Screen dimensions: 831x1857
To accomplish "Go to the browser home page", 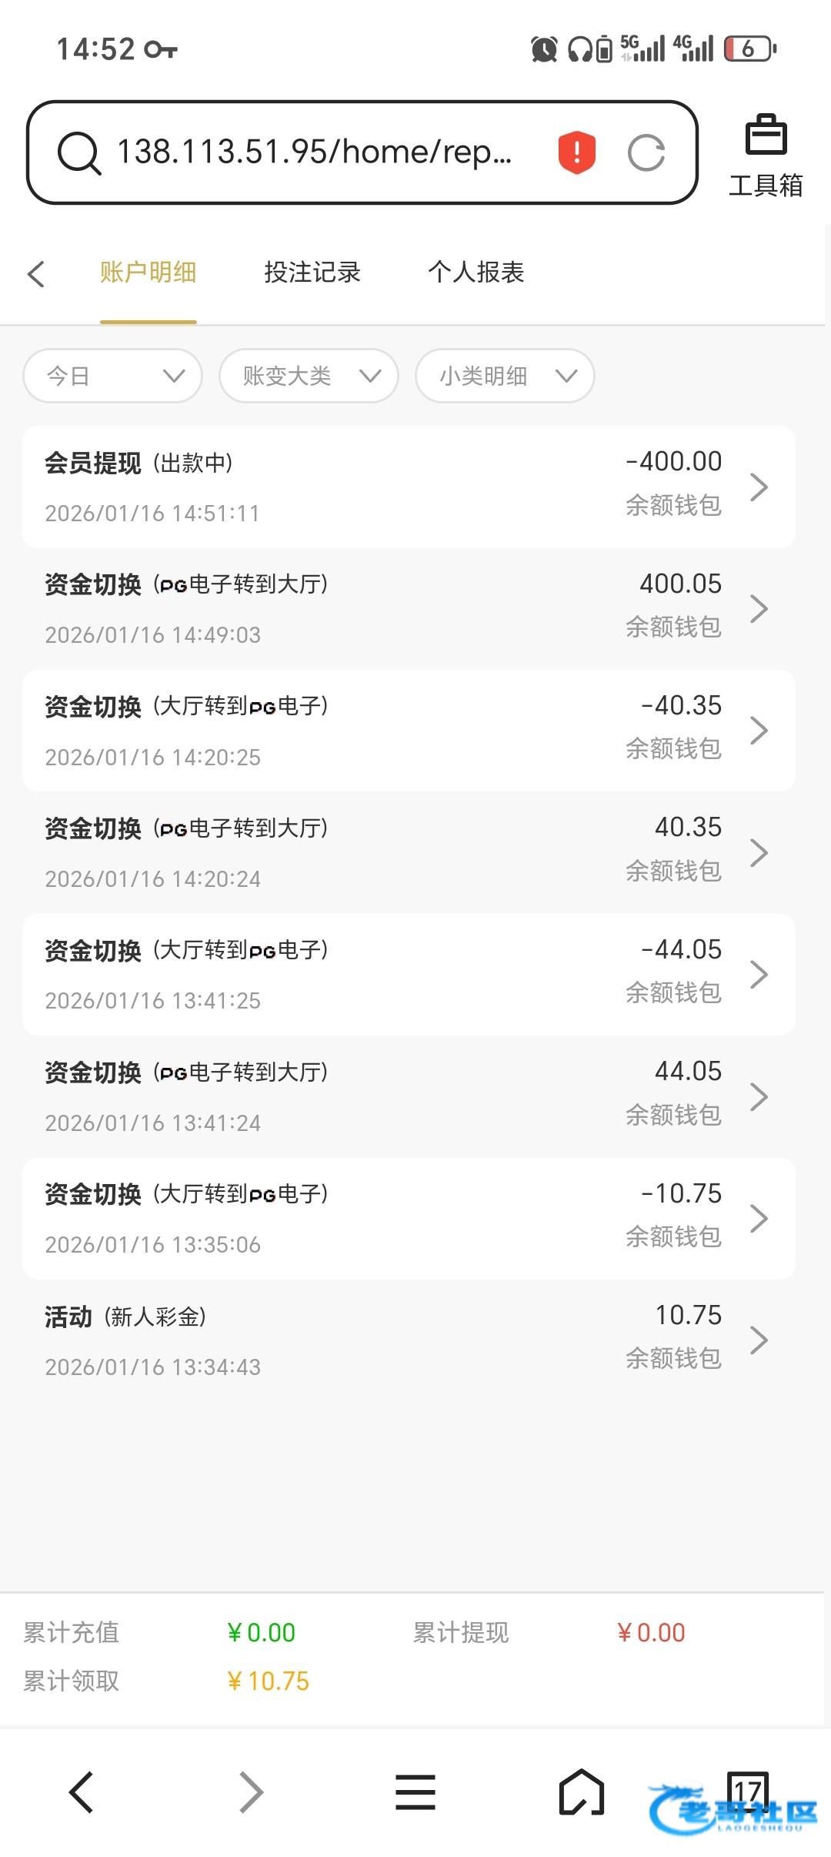I will pyautogui.click(x=581, y=1792).
